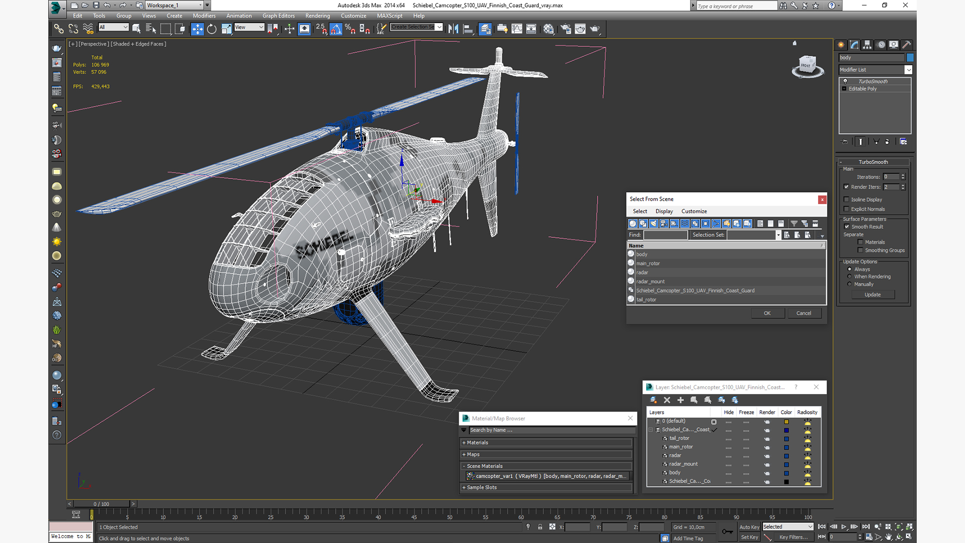Click the color swatch of the 0 (default) layer
Viewport: 965px width, 543px height.
coord(786,422)
